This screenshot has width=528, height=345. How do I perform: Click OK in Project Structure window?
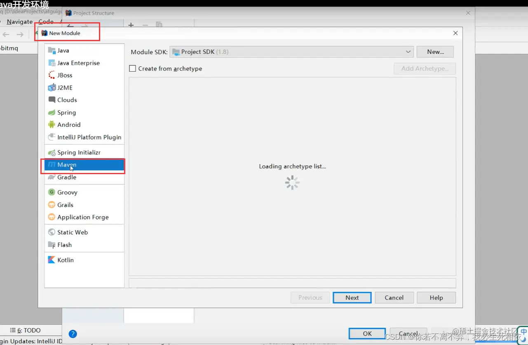(x=367, y=334)
